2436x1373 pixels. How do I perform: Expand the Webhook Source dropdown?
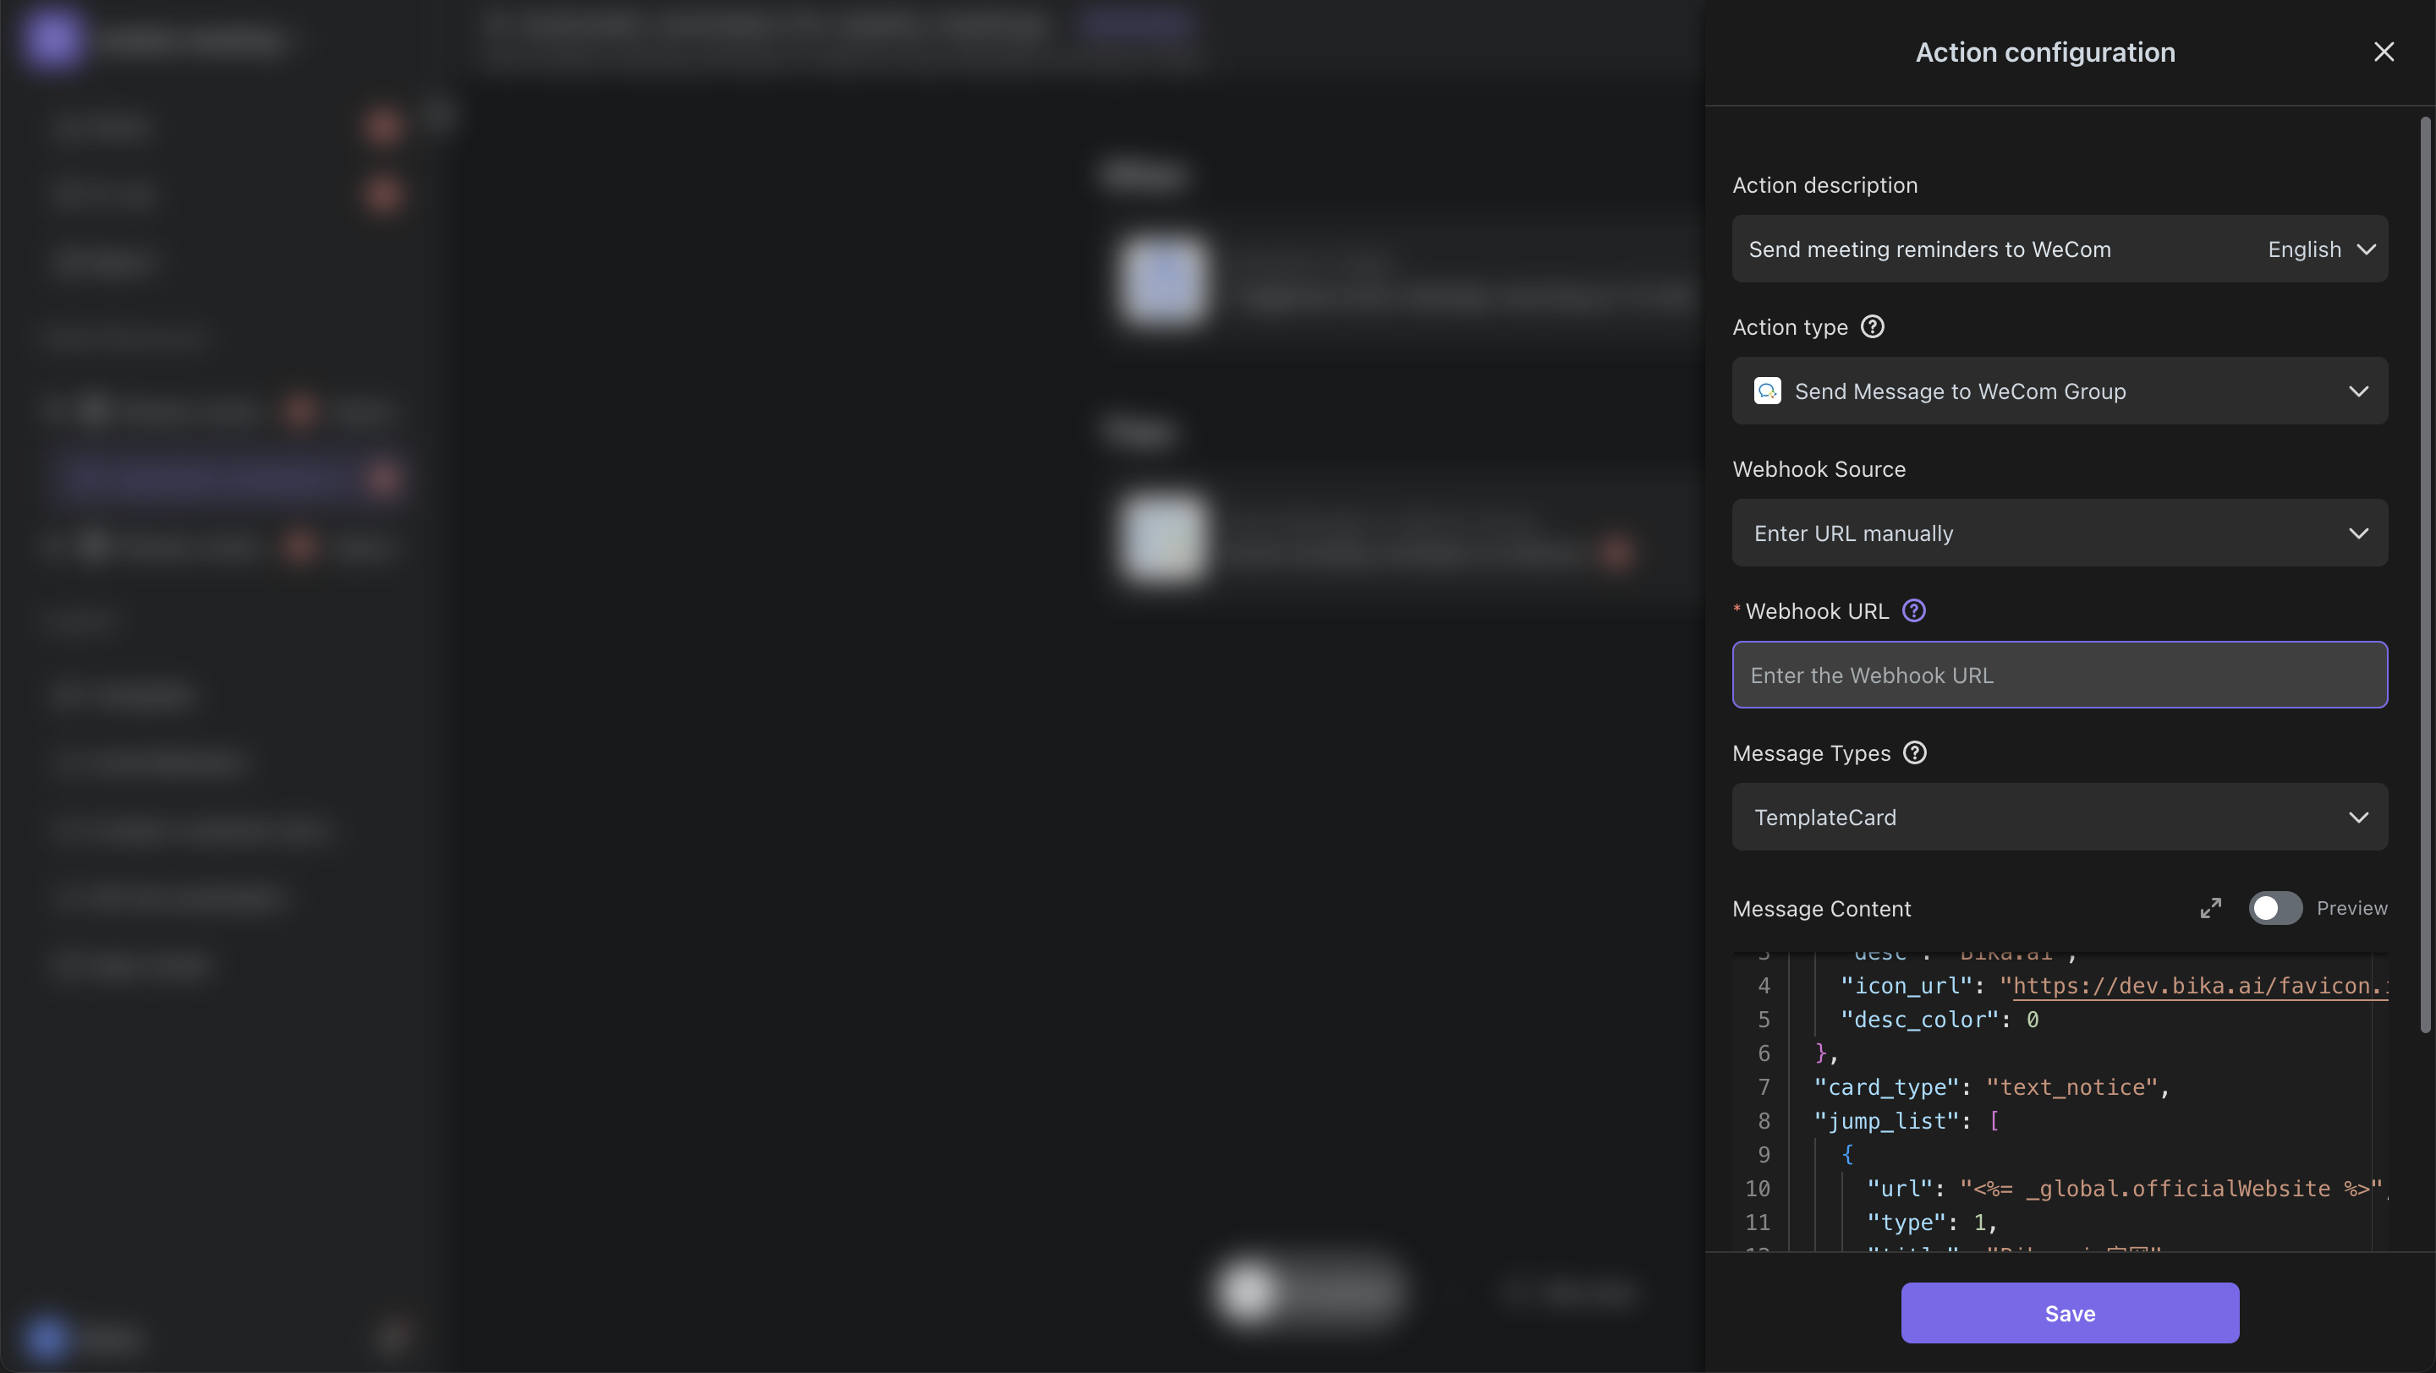[x=2058, y=532]
